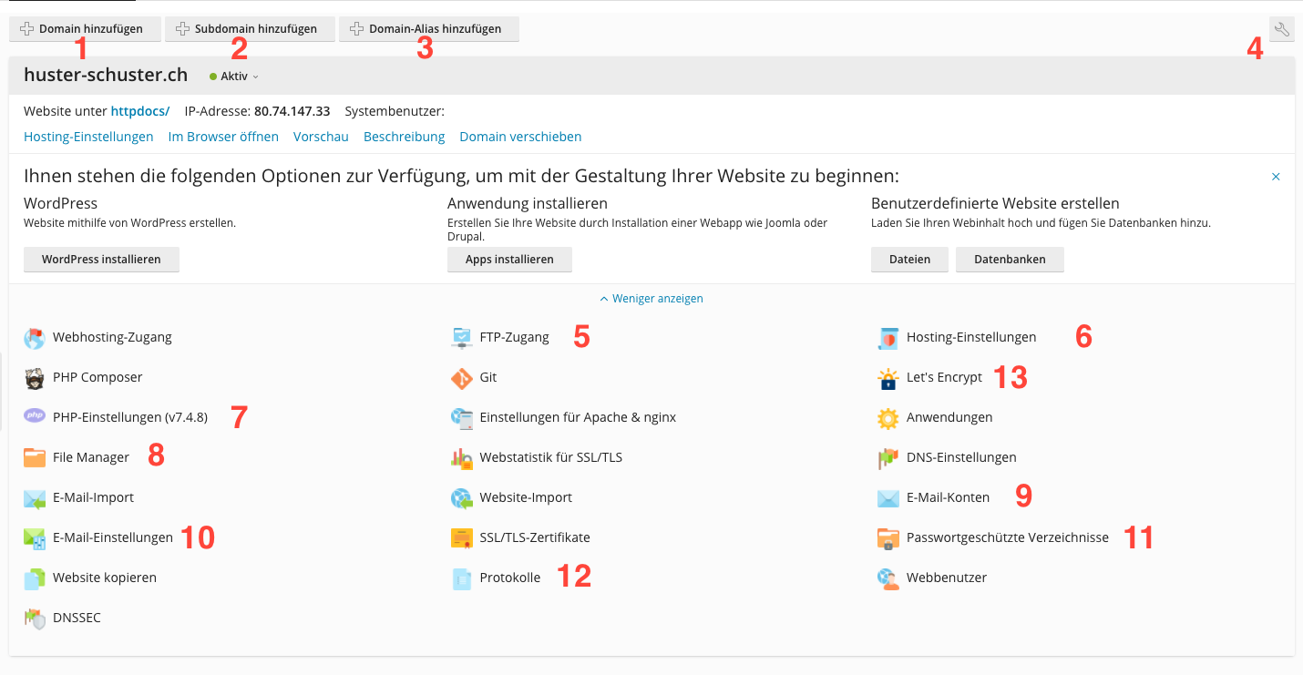Open the E-Mail-Konten link
The height and width of the screenshot is (675, 1303).
[948, 497]
